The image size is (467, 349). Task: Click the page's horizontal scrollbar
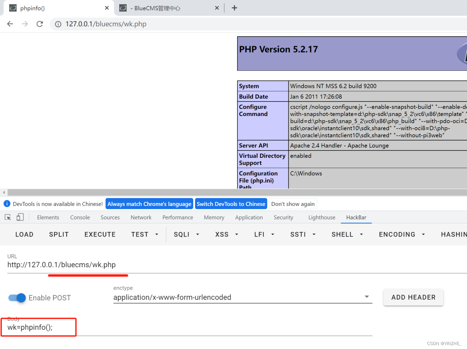(x=237, y=192)
